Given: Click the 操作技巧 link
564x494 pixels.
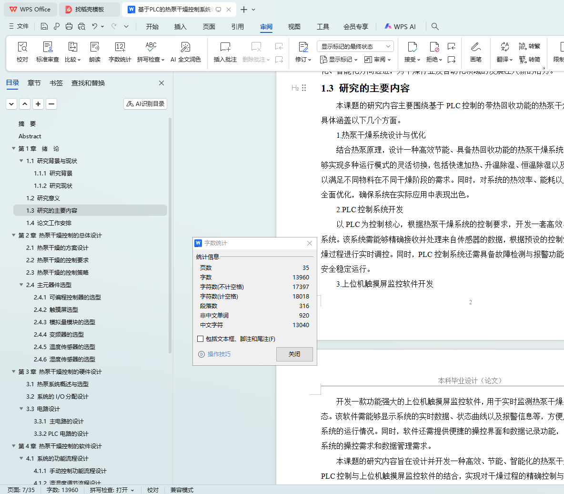Looking at the screenshot, I should pos(219,354).
